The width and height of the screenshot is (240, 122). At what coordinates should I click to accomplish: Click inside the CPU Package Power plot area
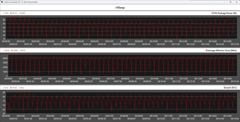(x=122, y=28)
